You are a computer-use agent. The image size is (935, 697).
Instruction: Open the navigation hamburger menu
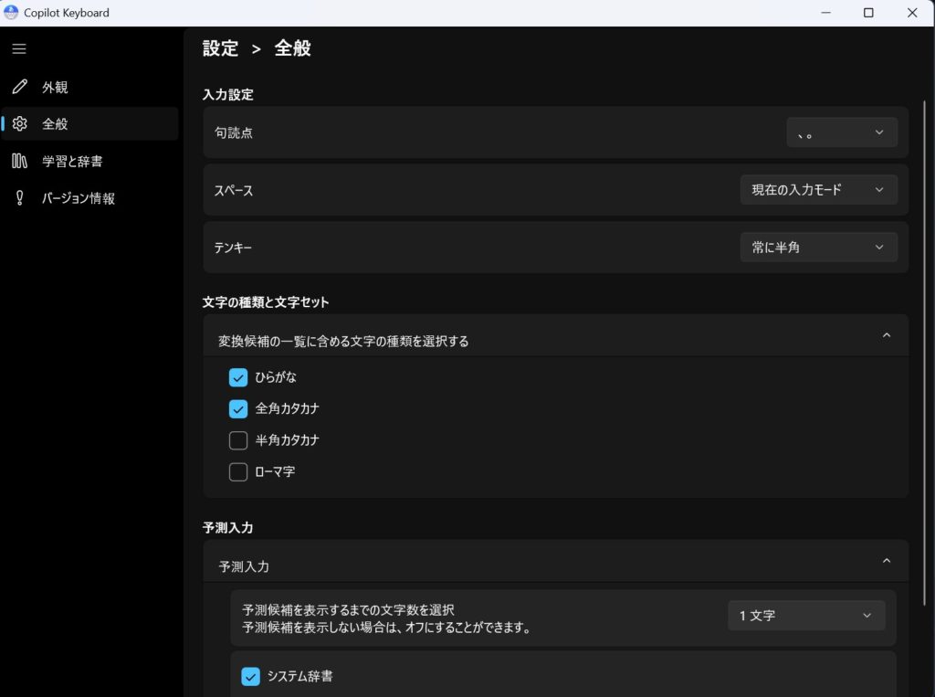click(18, 48)
